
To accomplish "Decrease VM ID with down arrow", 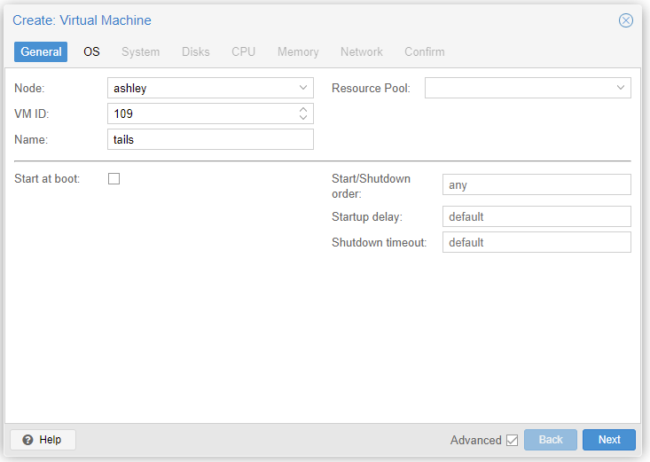I will point(303,117).
